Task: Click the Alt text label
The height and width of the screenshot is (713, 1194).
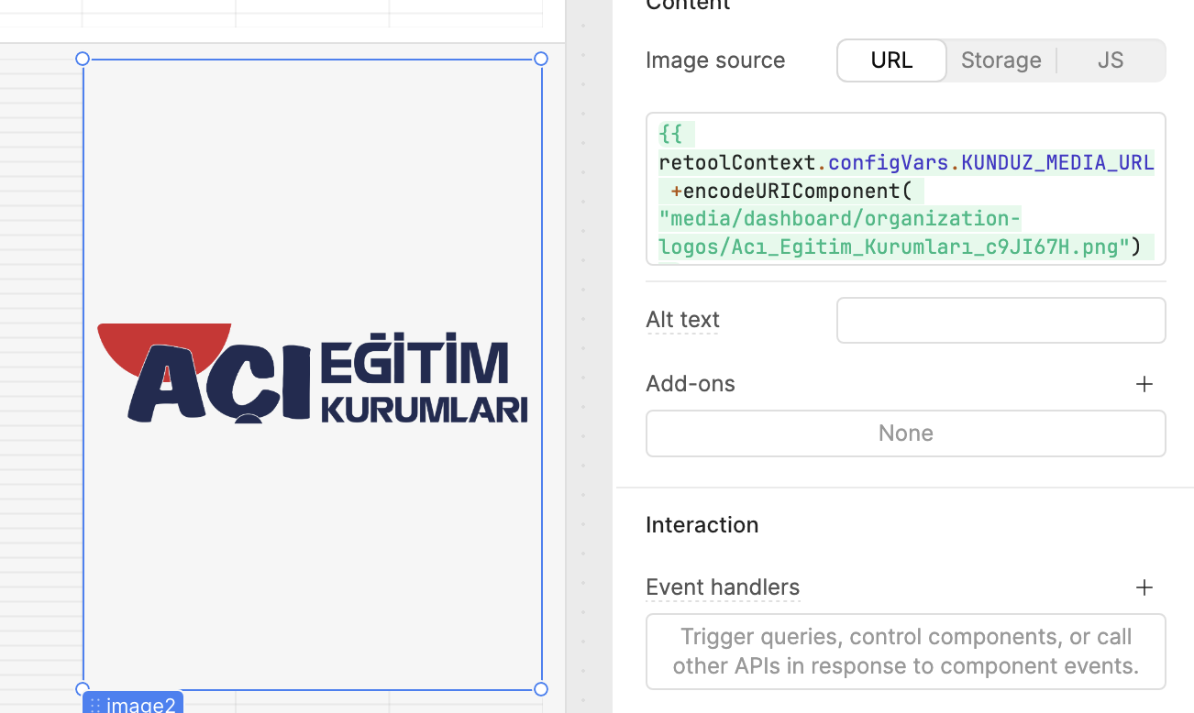Action: click(682, 320)
